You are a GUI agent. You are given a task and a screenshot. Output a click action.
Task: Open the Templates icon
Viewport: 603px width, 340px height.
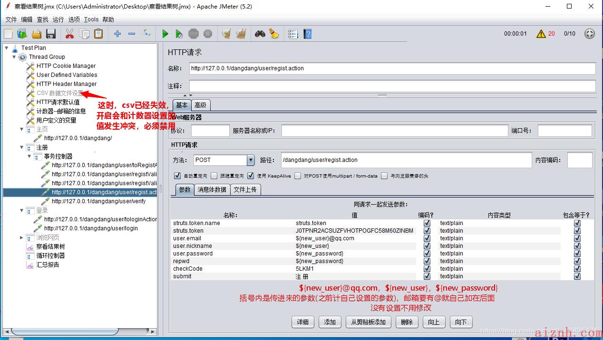click(x=22, y=34)
